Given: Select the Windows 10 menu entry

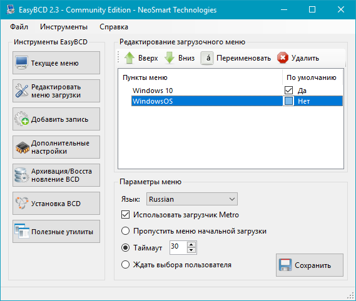Looking at the screenshot, I should pos(153,91).
